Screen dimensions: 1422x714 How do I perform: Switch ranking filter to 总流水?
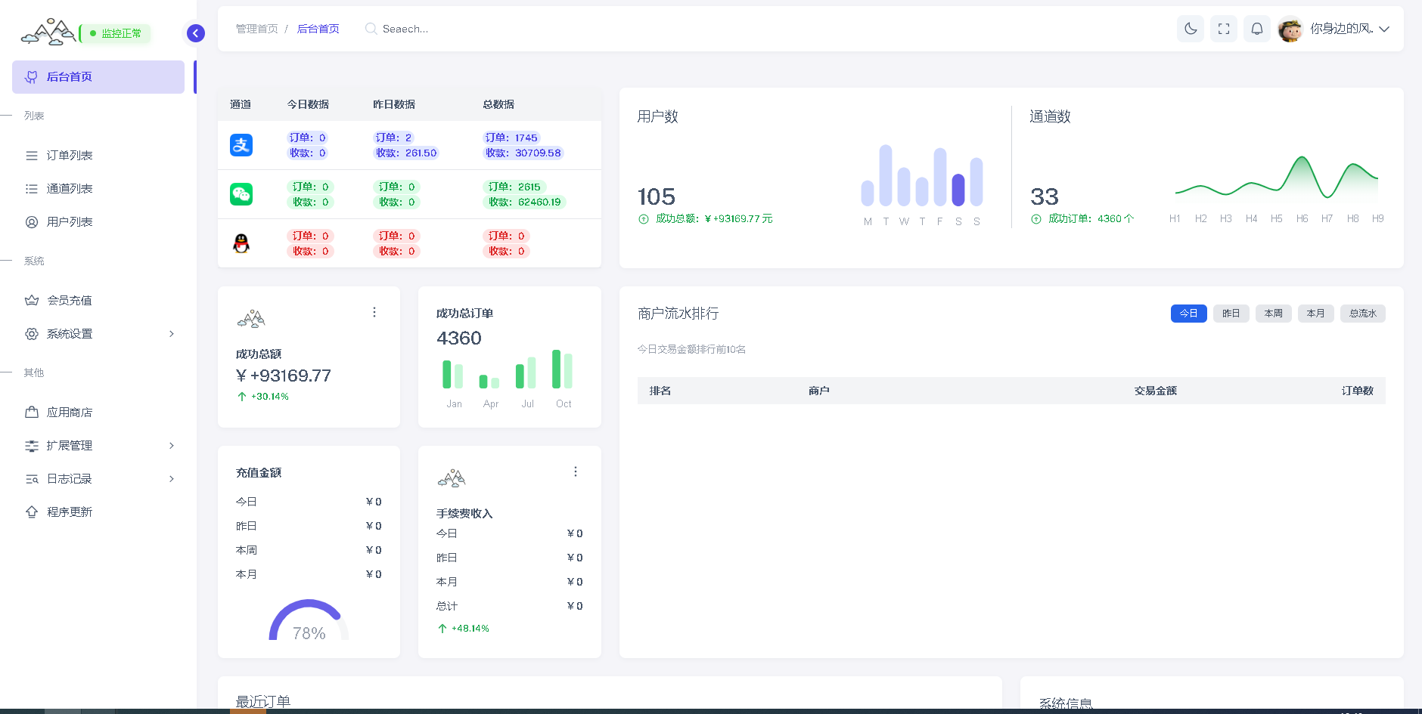click(x=1362, y=314)
